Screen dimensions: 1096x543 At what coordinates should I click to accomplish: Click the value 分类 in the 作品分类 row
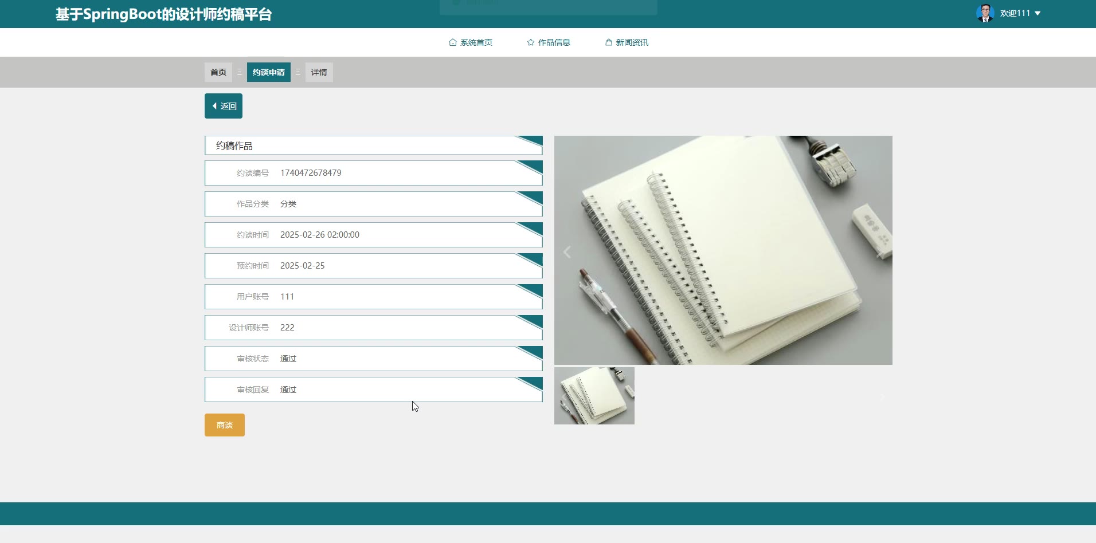[x=288, y=204]
